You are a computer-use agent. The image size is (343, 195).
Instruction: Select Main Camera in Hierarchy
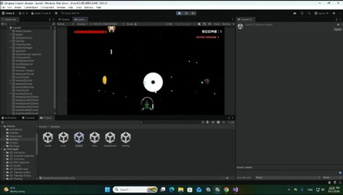(23, 31)
